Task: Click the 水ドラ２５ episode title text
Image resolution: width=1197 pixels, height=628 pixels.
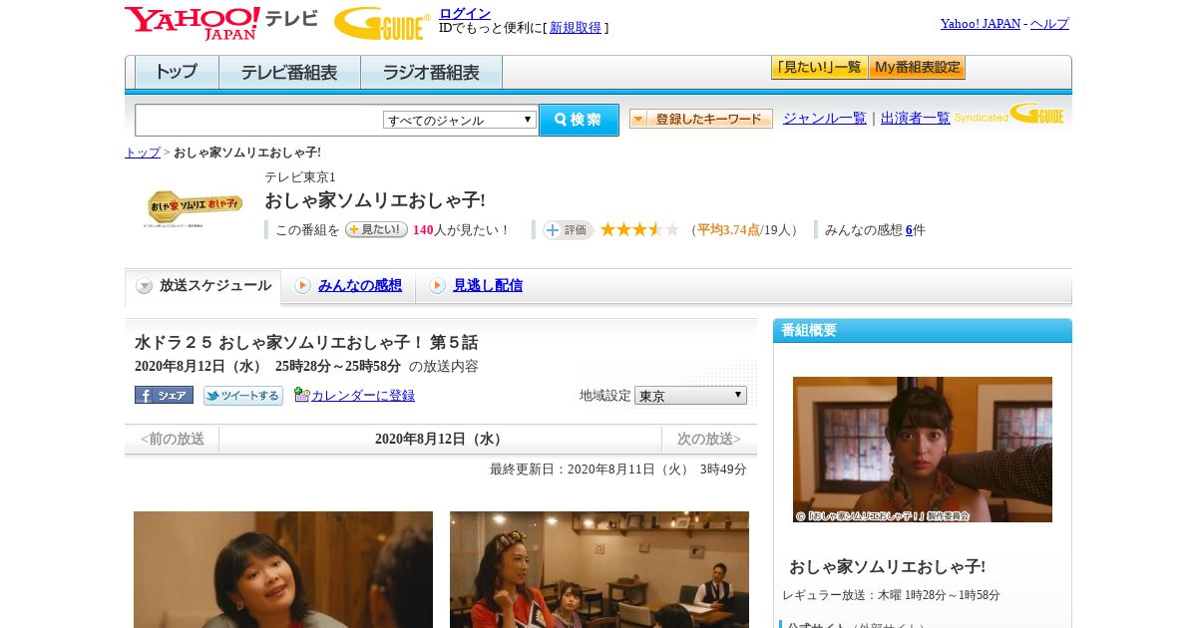Action: (306, 342)
